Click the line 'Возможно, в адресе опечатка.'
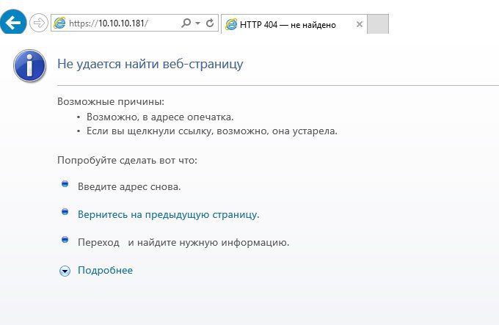Screen dimensions: 499x325 point(160,117)
